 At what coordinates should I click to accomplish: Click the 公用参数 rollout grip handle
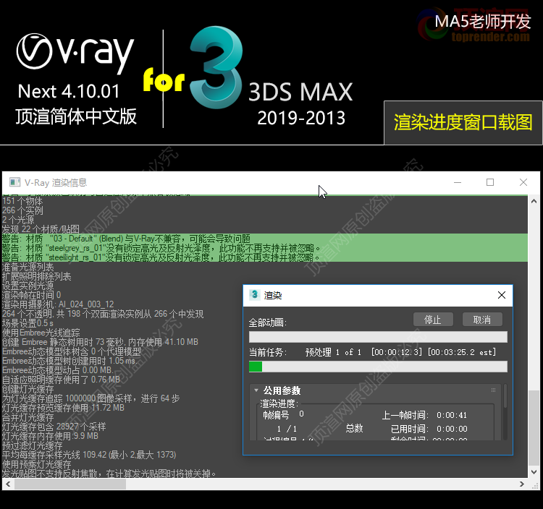(x=493, y=390)
